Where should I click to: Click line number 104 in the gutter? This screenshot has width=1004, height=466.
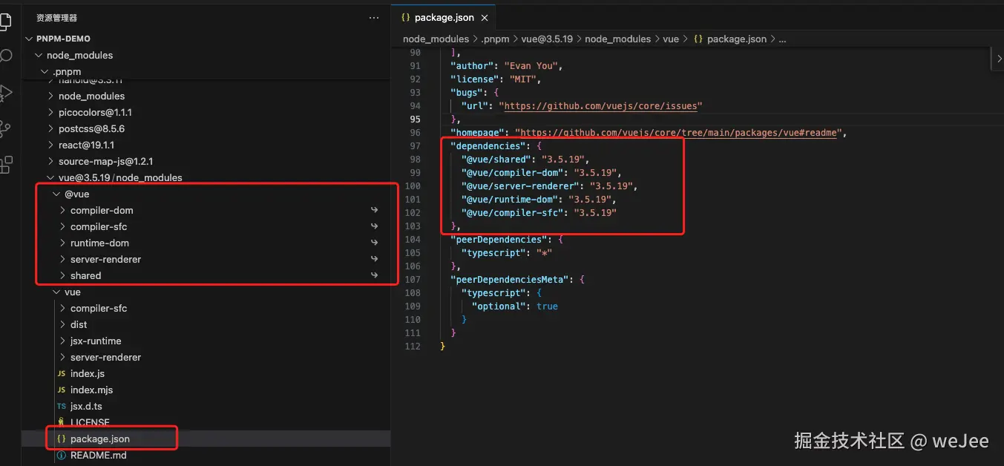click(413, 240)
